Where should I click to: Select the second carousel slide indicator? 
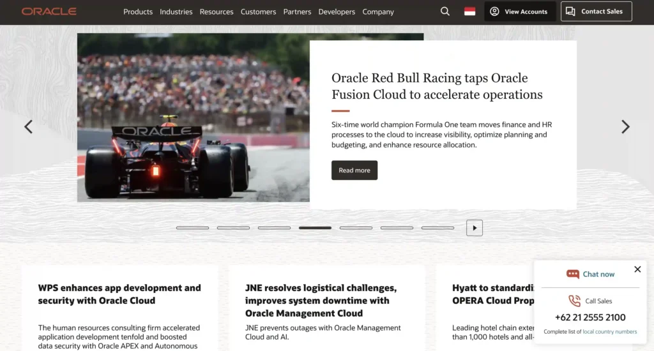pos(233,228)
